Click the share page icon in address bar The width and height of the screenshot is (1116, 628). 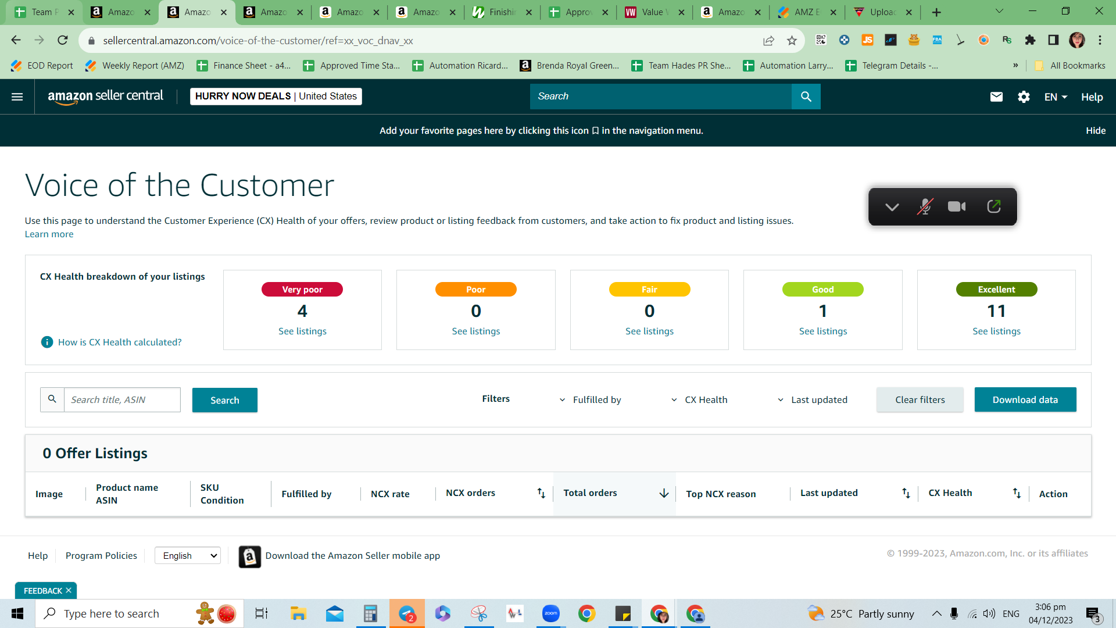click(x=768, y=40)
